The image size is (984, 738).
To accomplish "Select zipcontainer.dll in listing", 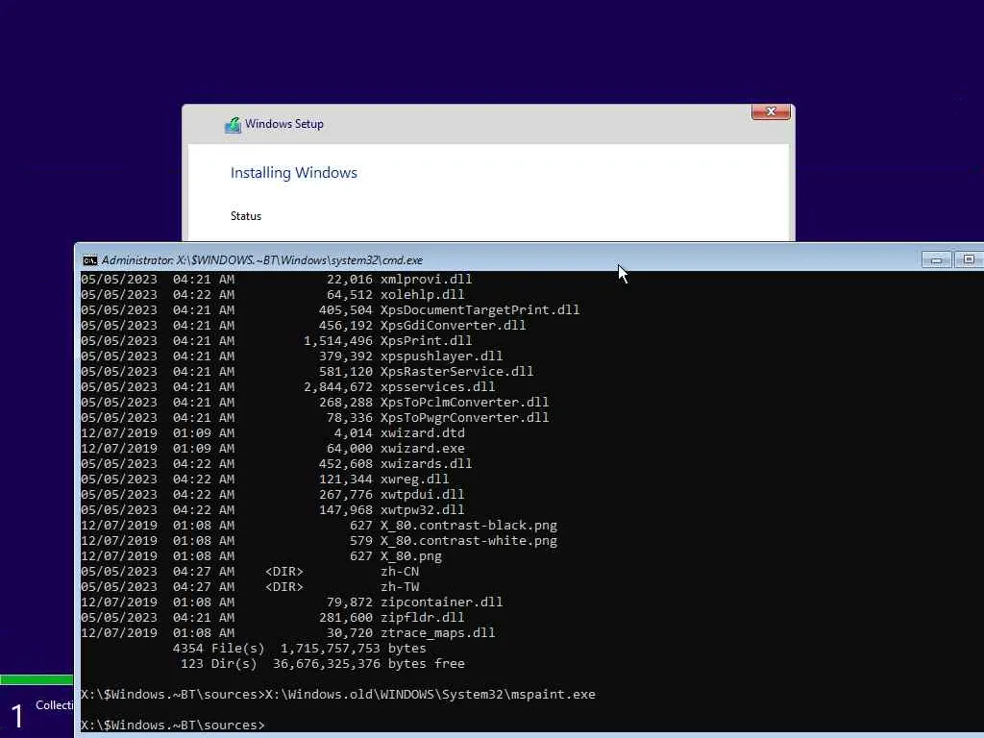I will [442, 602].
